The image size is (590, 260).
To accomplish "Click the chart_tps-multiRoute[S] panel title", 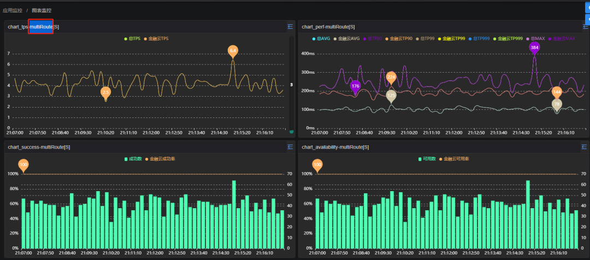I will pos(33,27).
